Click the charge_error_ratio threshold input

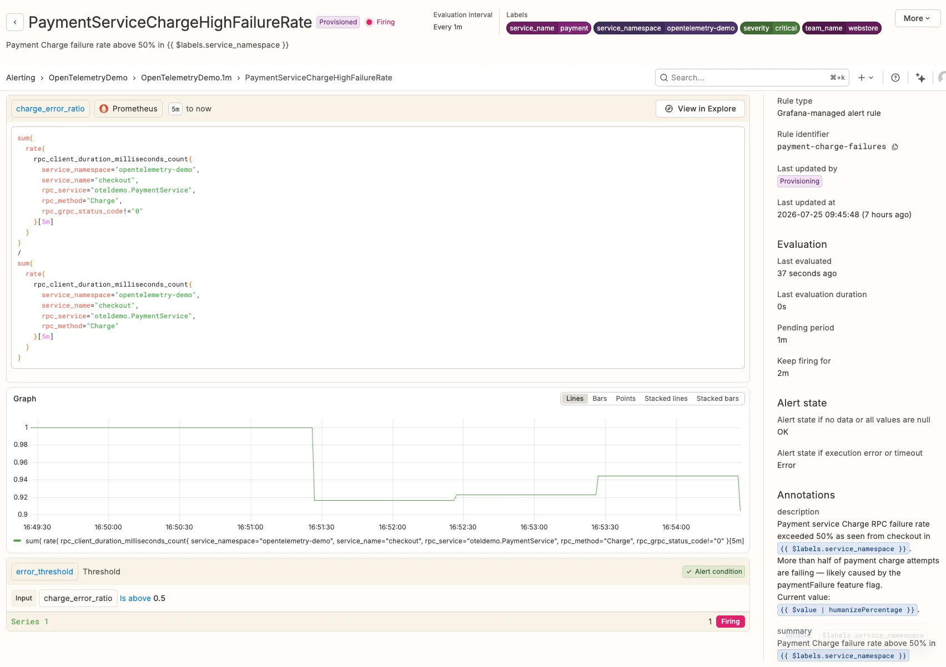tap(78, 598)
